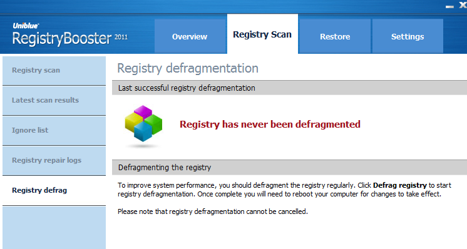This screenshot has height=249, width=467.
Task: Open Latest scan results
Action: click(x=54, y=101)
